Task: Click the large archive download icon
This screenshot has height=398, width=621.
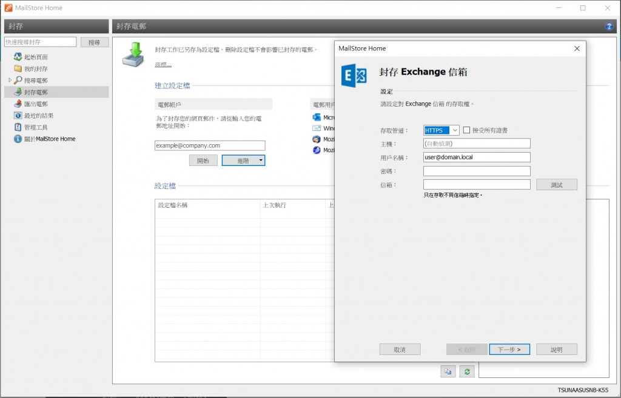Action: [x=134, y=55]
